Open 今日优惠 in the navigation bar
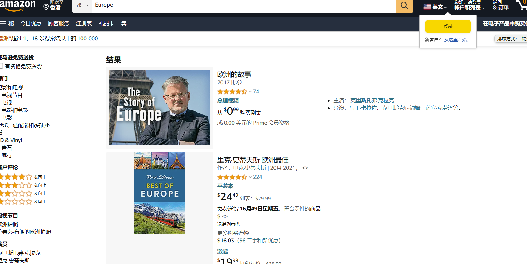The image size is (527, 264). (x=31, y=23)
